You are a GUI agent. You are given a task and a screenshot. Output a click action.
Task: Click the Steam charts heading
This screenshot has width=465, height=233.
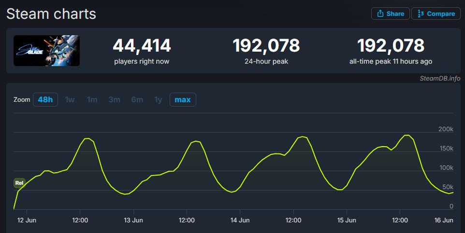point(51,14)
